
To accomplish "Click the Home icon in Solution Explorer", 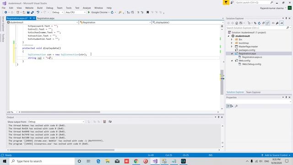I will (237, 23).
